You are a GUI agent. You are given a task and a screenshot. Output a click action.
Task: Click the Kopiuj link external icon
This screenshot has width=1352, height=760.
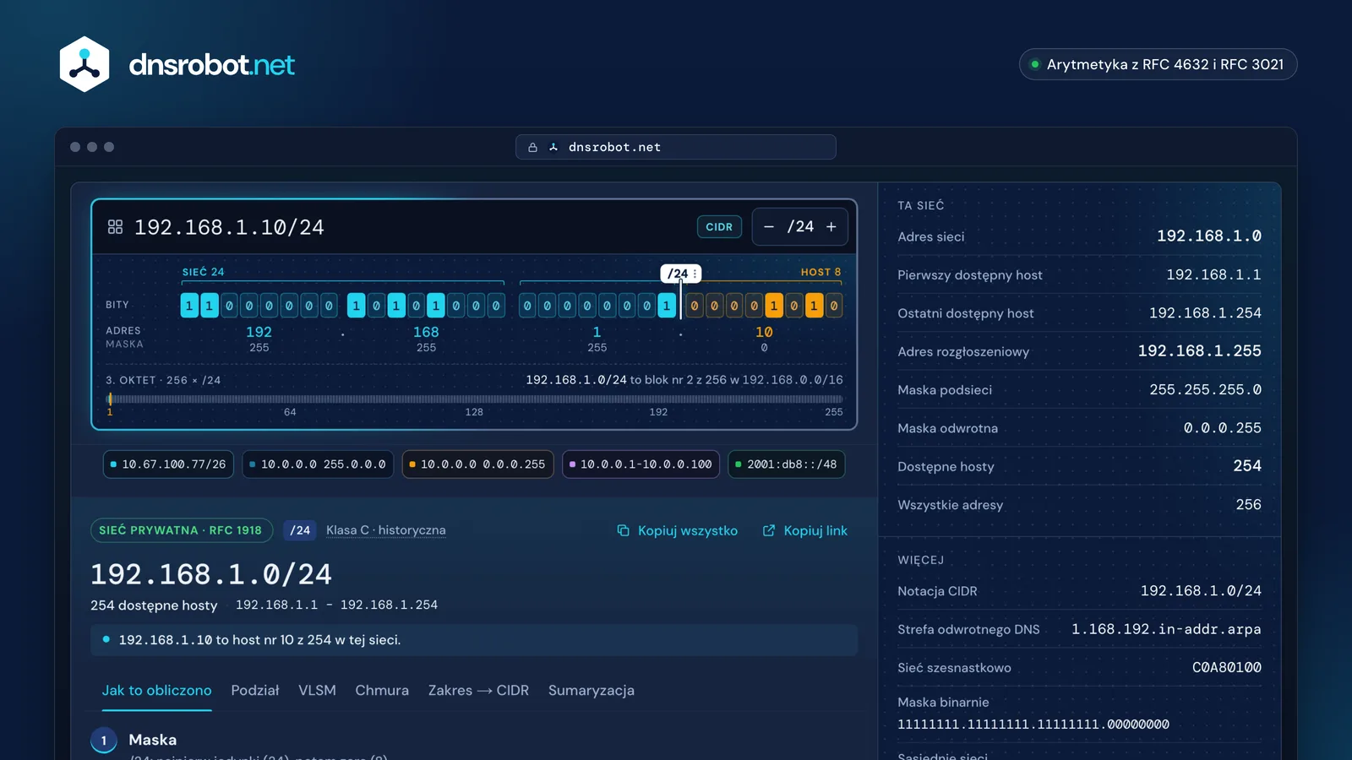[768, 530]
